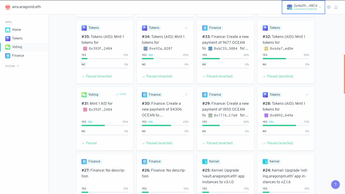Click the Tokens icon on vote #32
The height and width of the screenshot is (194, 345).
265,28
